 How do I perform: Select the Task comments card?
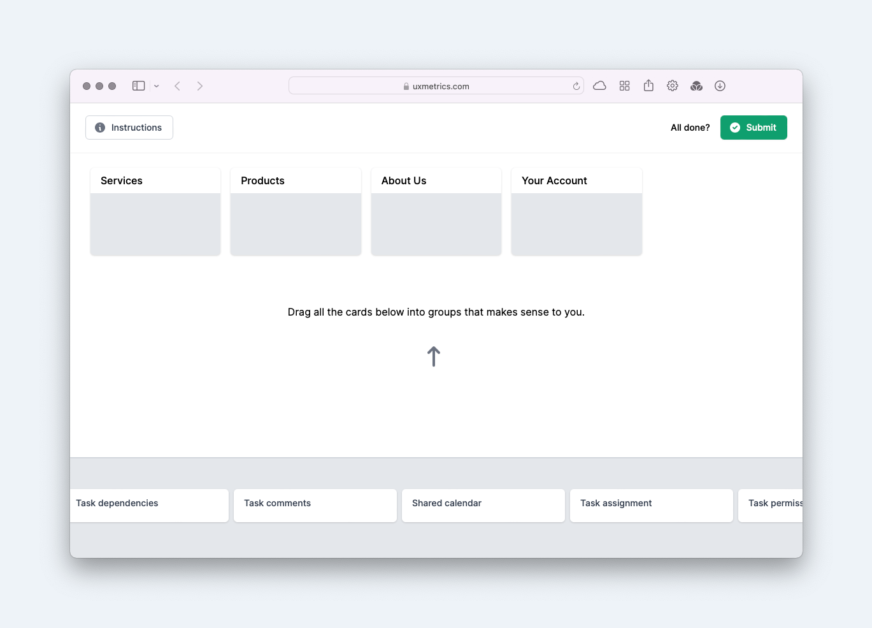[315, 506]
